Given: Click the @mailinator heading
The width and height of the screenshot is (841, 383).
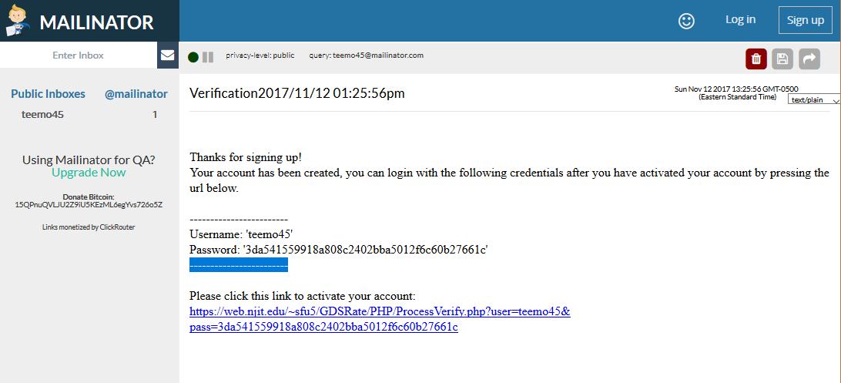Looking at the screenshot, I should click(136, 94).
